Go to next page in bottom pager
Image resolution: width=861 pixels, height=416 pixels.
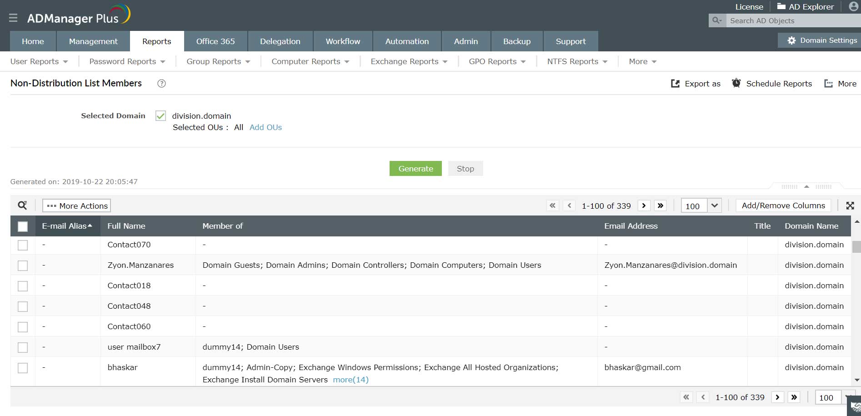pyautogui.click(x=777, y=397)
